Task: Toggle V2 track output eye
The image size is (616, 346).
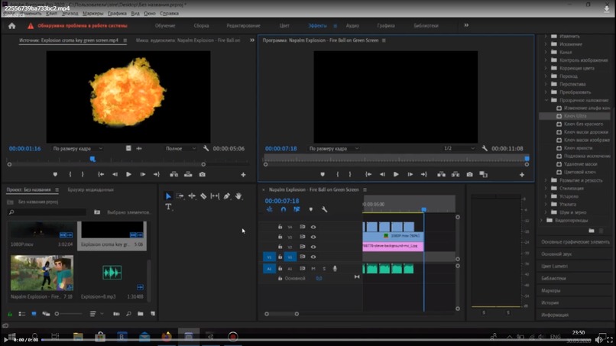Action: 313,247
